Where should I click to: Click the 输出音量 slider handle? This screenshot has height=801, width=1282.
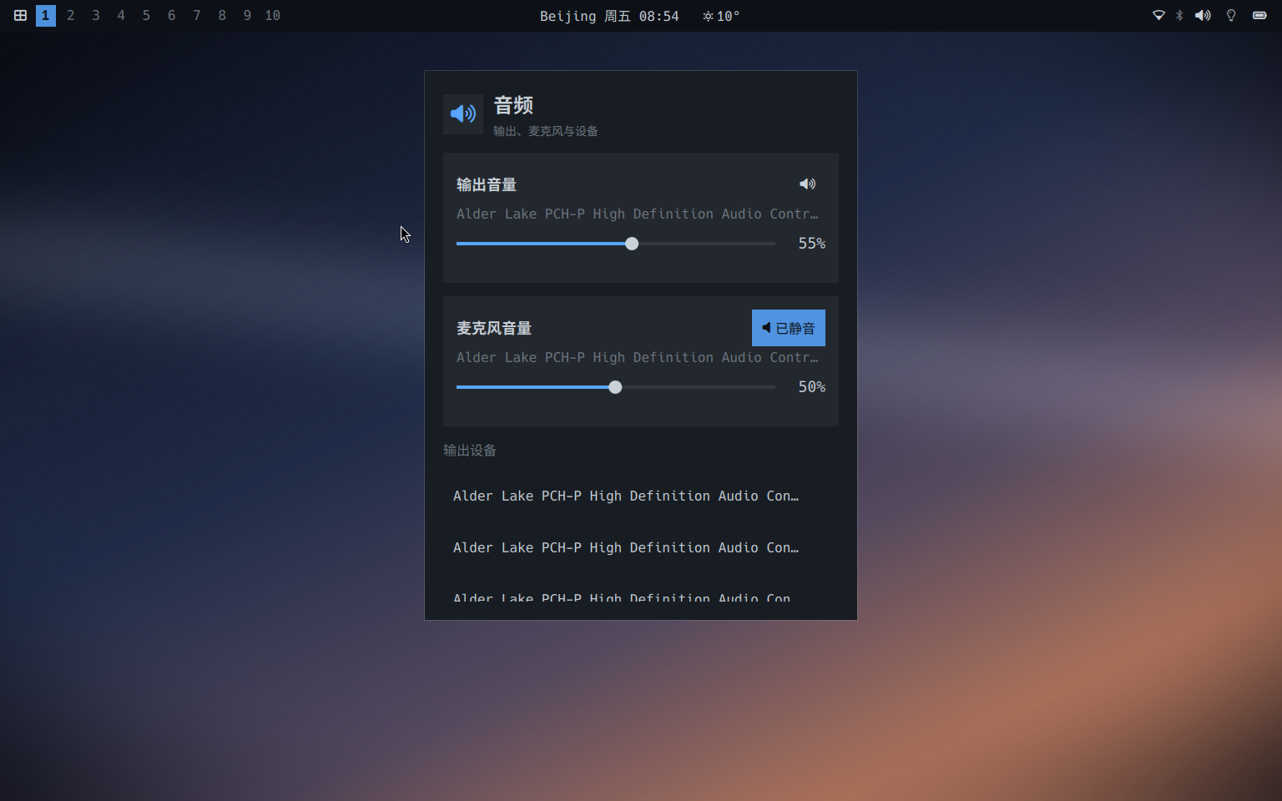pyautogui.click(x=632, y=244)
